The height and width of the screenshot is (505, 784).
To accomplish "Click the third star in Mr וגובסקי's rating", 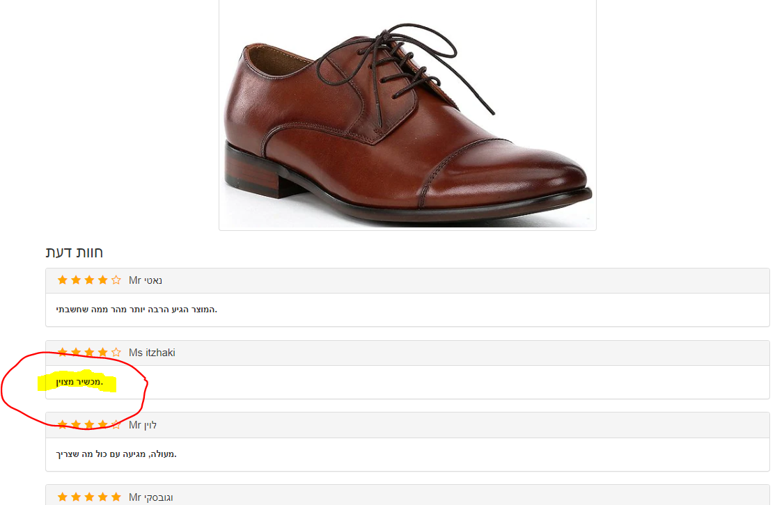I will [89, 497].
